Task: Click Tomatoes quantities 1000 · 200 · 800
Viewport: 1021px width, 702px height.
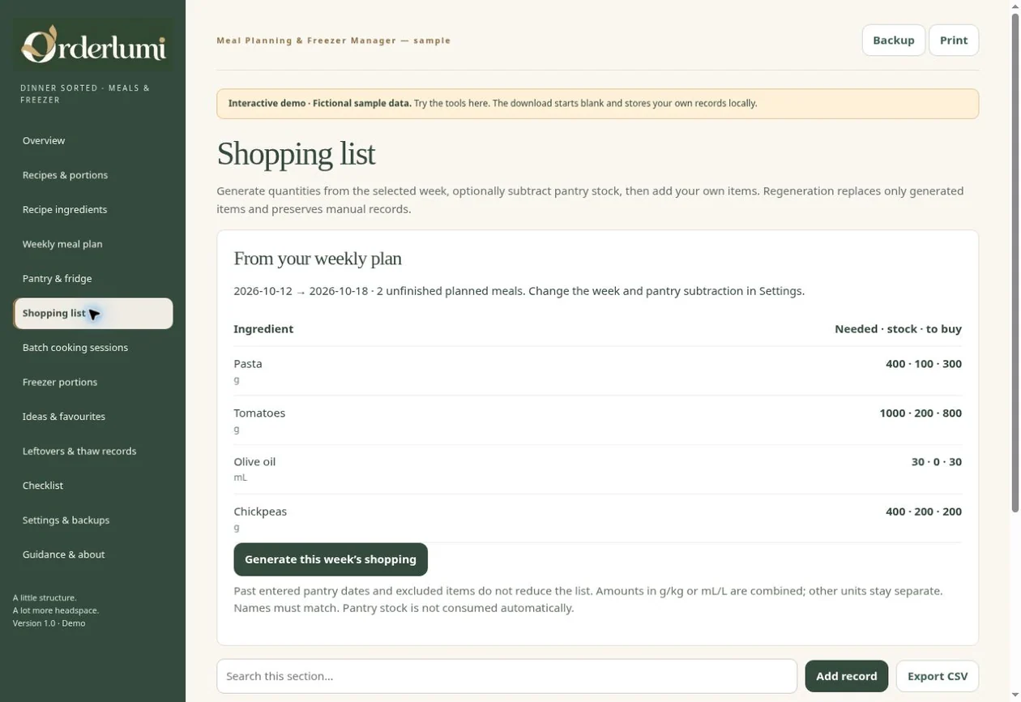Action: coord(921,413)
